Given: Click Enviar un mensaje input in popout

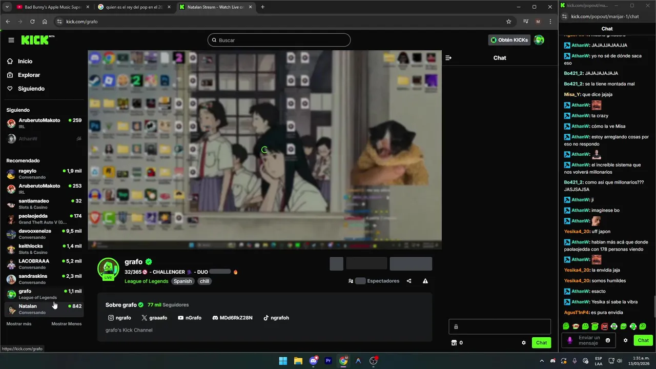Looking at the screenshot, I should [x=589, y=340].
